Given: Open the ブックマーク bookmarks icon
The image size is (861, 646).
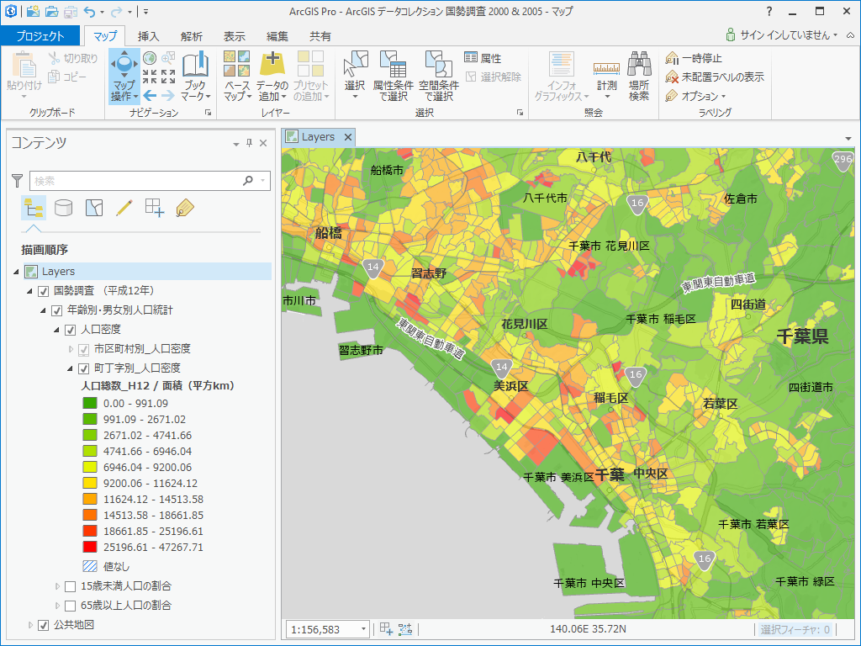Looking at the screenshot, I should pos(195,69).
